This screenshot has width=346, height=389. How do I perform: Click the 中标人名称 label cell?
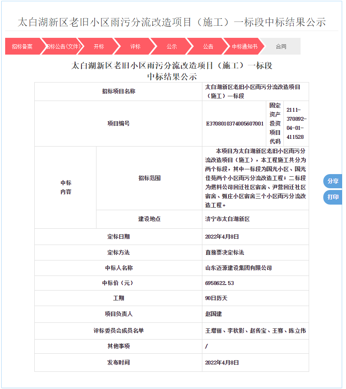coord(119,268)
